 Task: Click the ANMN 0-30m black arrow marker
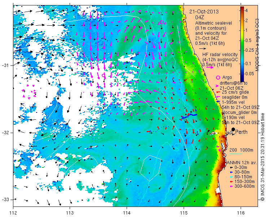[231, 168]
